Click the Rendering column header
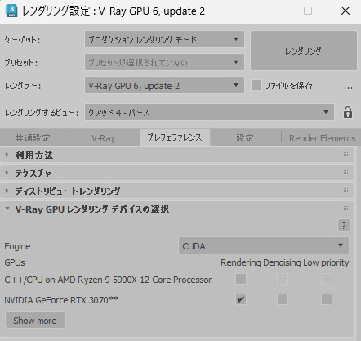This screenshot has height=341, width=361. pyautogui.click(x=241, y=262)
